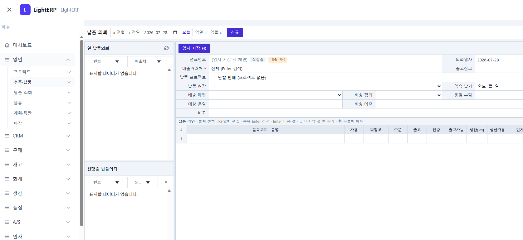Open the 대시보드 menu item
The width and height of the screenshot is (523, 240).
pyautogui.click(x=38, y=45)
